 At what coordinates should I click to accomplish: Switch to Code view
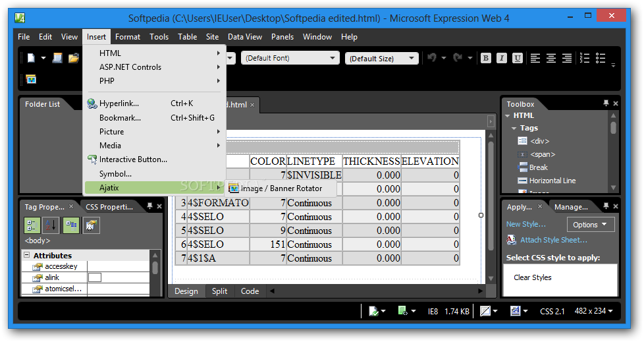(x=250, y=291)
